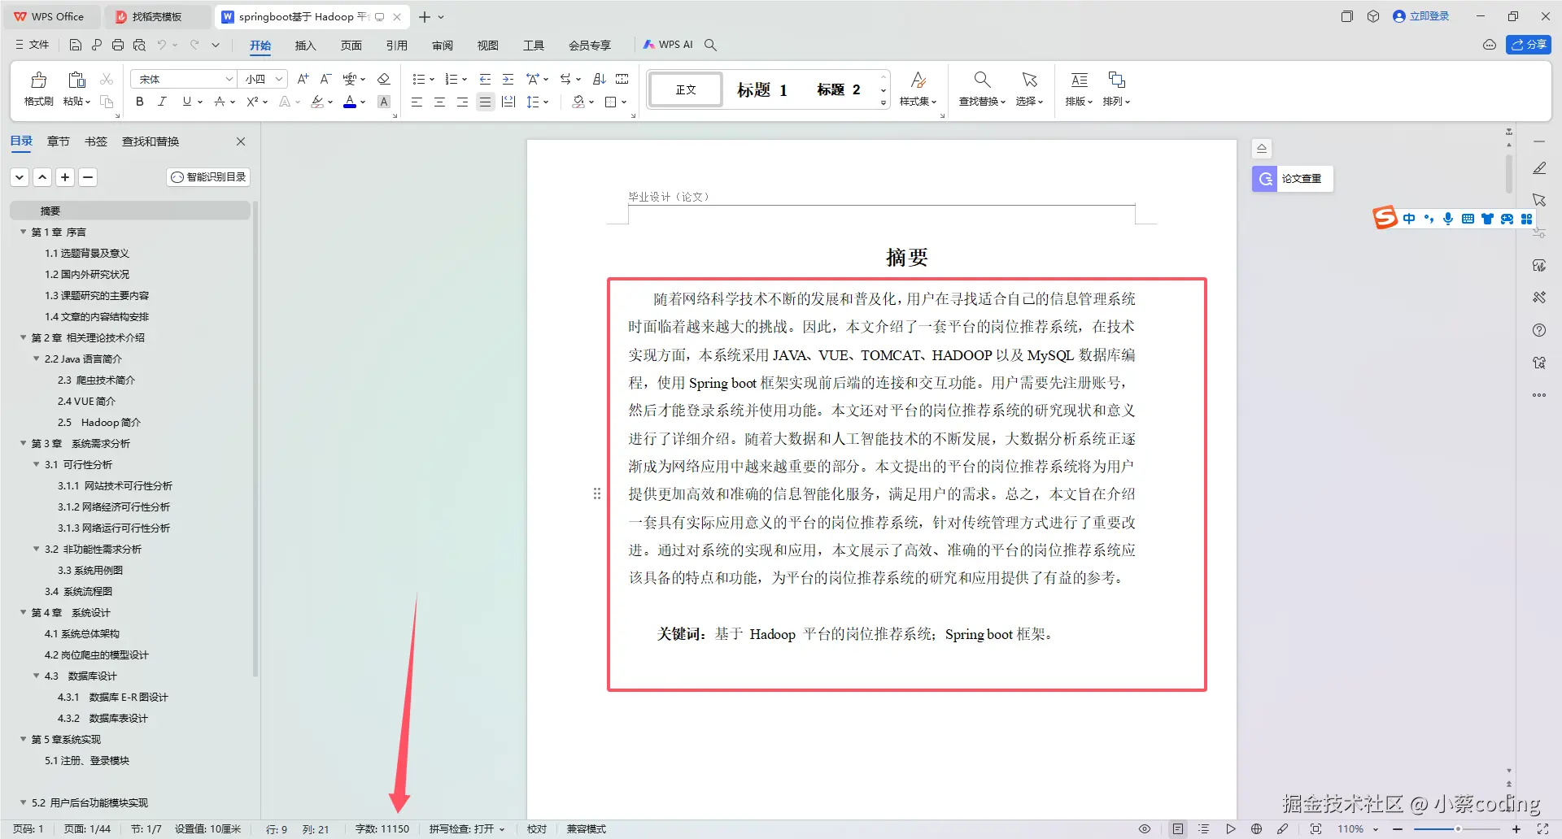This screenshot has height=839, width=1562.
Task: Click the font color A swatch
Action: click(350, 102)
